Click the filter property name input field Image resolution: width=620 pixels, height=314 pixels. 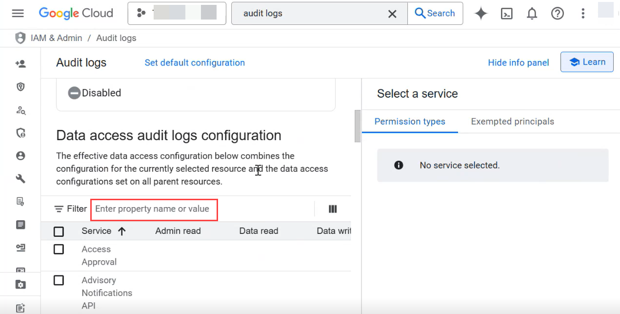(154, 209)
